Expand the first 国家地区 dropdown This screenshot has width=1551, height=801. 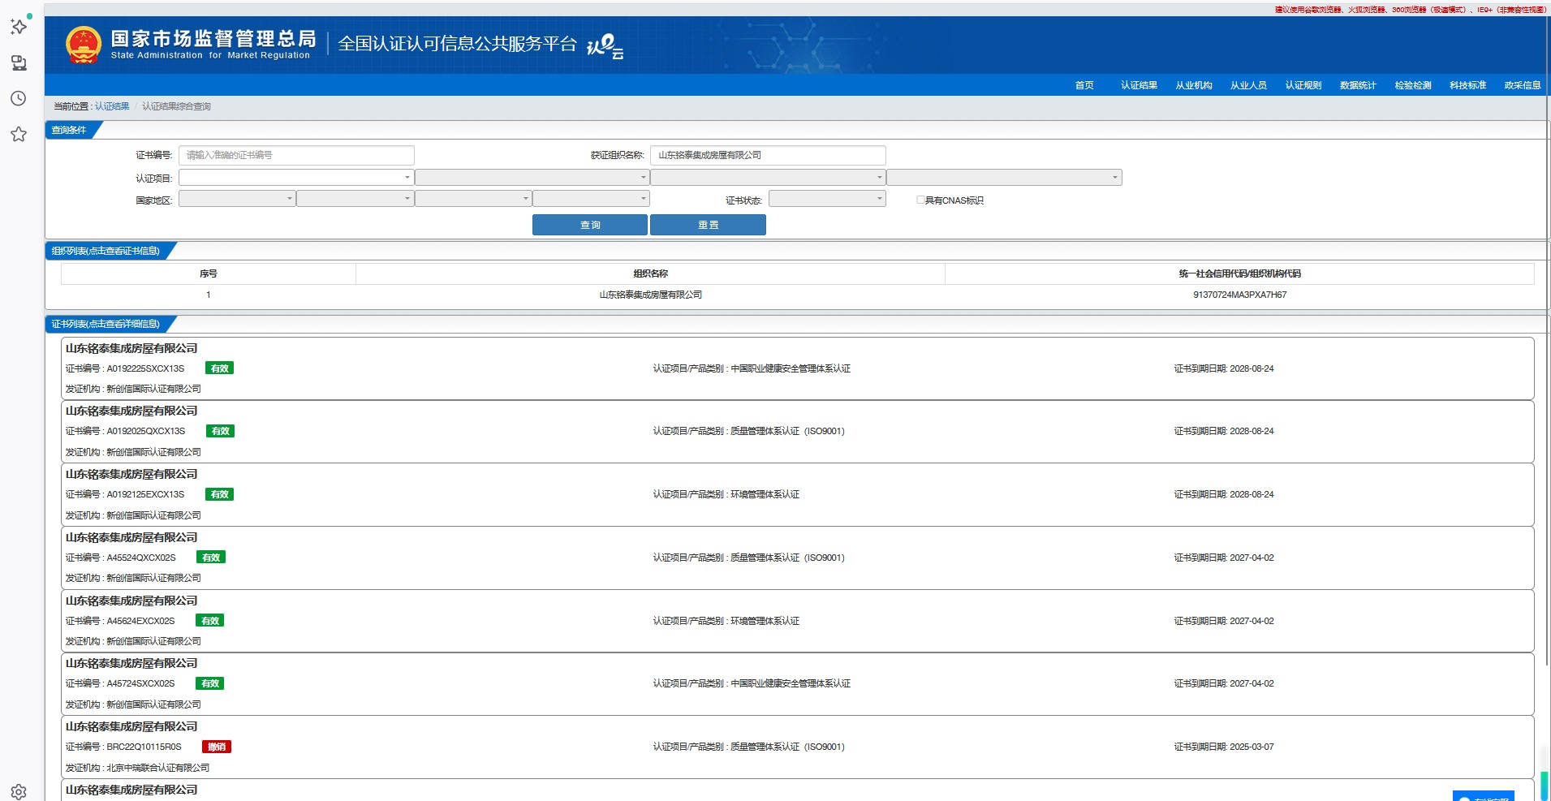[237, 199]
